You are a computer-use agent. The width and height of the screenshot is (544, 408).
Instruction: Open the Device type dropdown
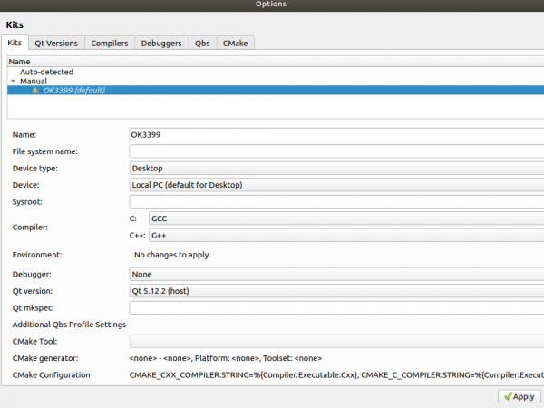[335, 168]
